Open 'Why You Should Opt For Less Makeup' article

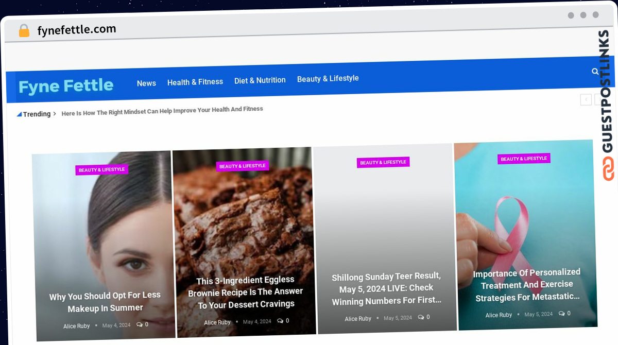[105, 302]
